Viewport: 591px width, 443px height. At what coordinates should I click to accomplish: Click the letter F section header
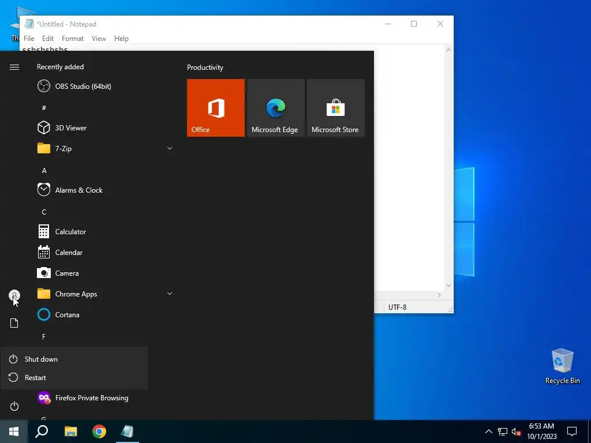[44, 336]
